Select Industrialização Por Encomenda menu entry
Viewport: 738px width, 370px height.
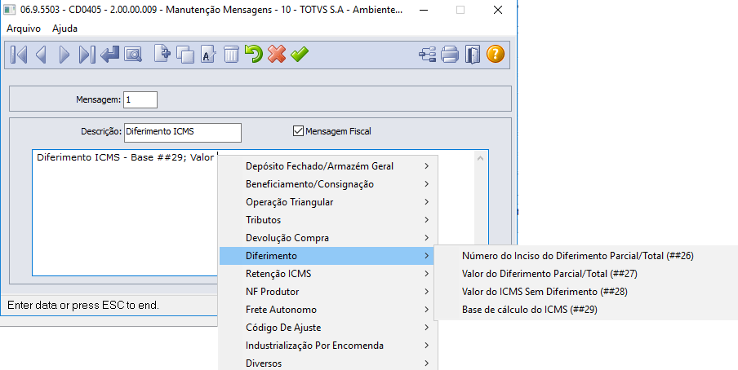click(x=328, y=346)
